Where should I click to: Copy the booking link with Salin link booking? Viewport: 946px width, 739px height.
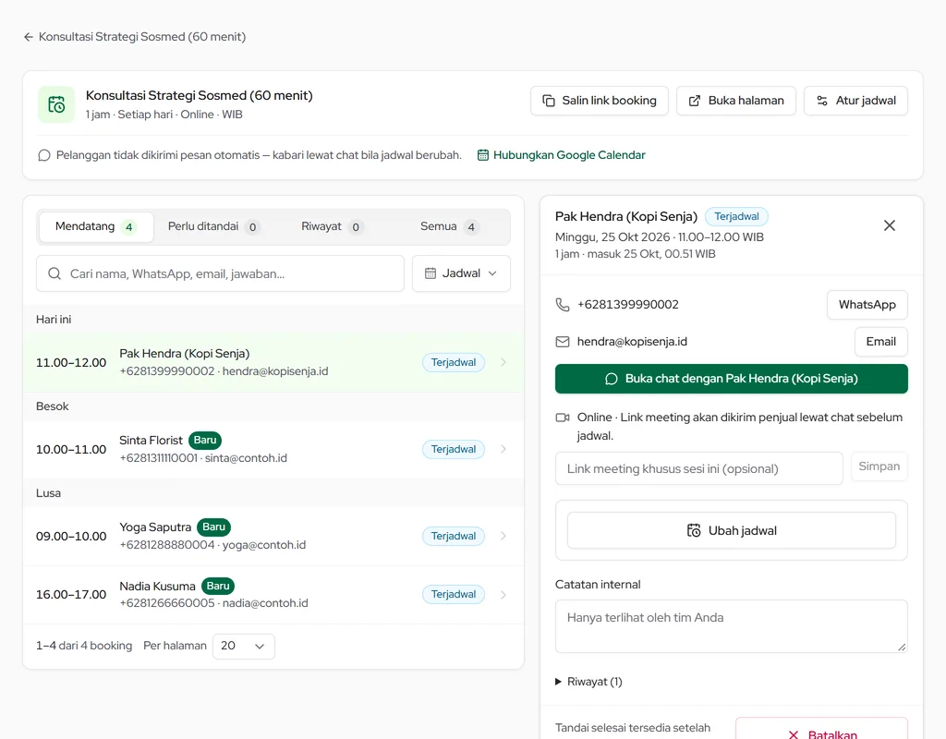point(599,101)
